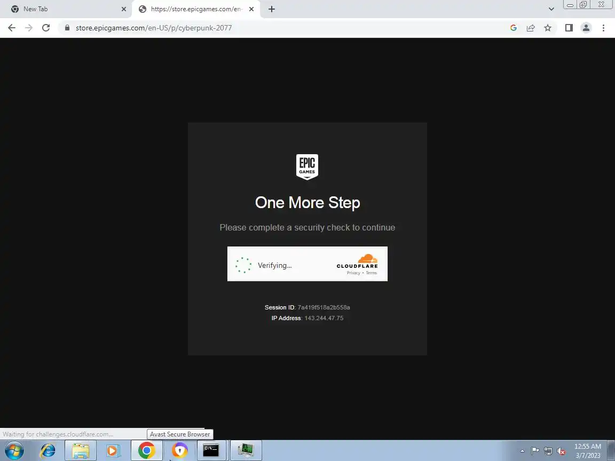The width and height of the screenshot is (615, 461).
Task: Open Windows Media Player from taskbar
Action: tap(113, 450)
